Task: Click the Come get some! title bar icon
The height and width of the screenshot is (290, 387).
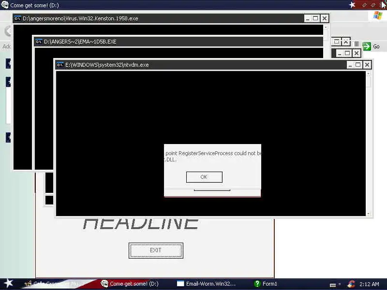Action: click(5, 5)
